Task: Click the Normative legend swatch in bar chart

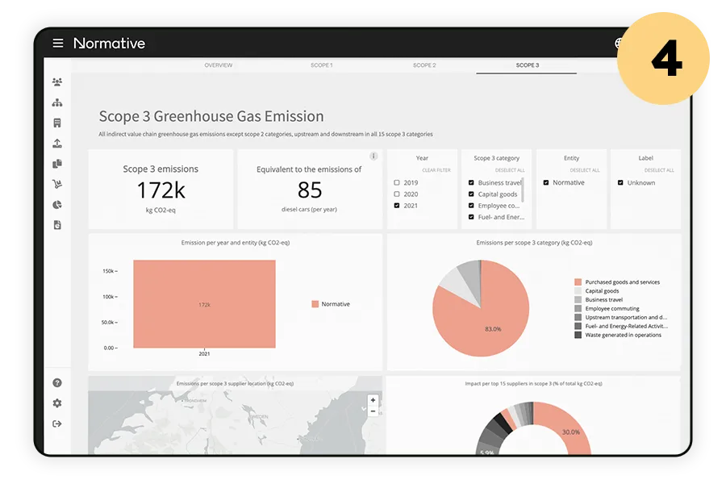Action: pos(315,304)
